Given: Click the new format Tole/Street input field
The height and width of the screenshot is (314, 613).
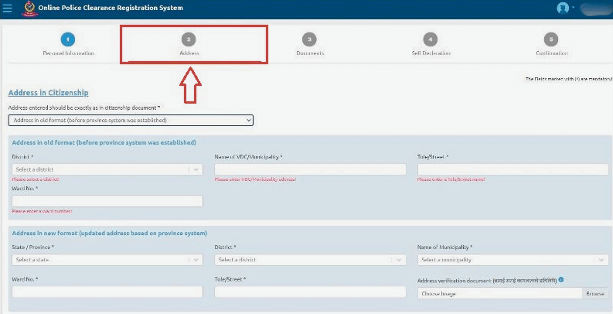Looking at the screenshot, I should click(x=310, y=292).
